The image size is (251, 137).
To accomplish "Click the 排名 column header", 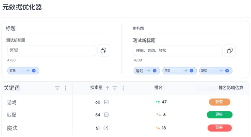I will pos(158,88).
